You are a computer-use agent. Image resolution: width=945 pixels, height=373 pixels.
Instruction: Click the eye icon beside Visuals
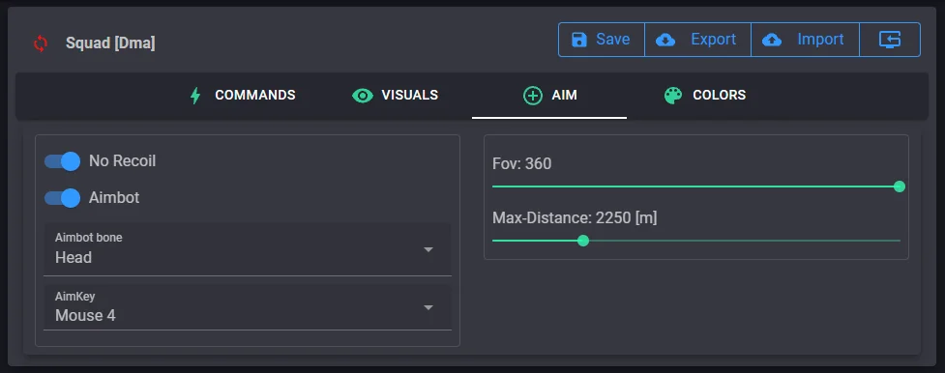pyautogui.click(x=362, y=96)
